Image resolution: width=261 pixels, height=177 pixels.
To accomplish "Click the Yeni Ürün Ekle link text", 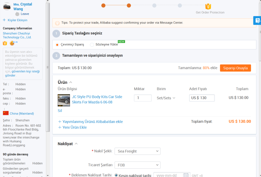I will [75, 127].
